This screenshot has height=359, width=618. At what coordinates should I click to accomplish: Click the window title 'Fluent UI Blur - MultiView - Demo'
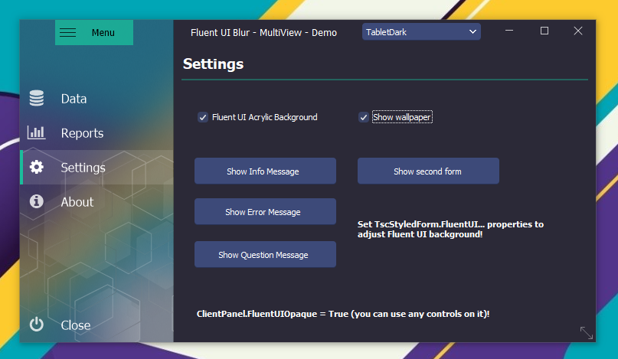[263, 33]
